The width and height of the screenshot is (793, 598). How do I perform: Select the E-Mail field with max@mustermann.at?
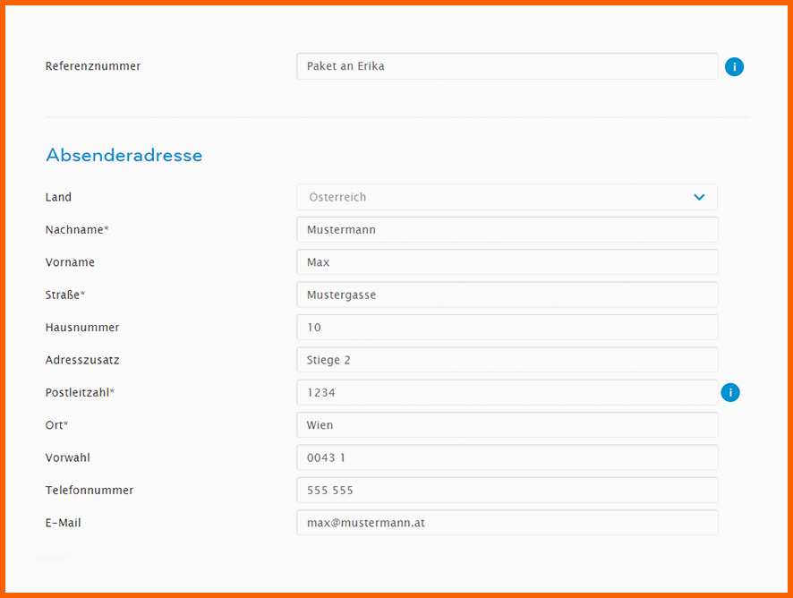pyautogui.click(x=507, y=522)
